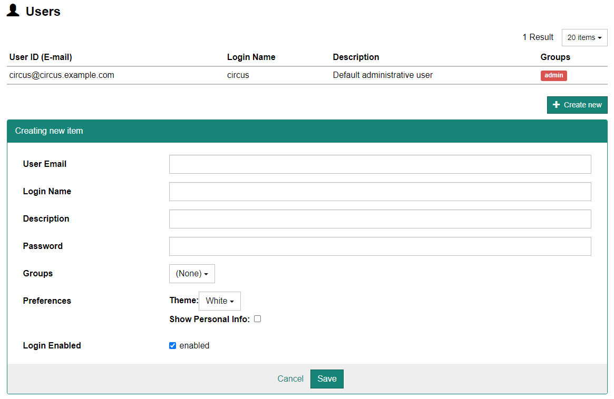Click the Users person icon in the header
The width and height of the screenshot is (614, 399).
pyautogui.click(x=13, y=11)
